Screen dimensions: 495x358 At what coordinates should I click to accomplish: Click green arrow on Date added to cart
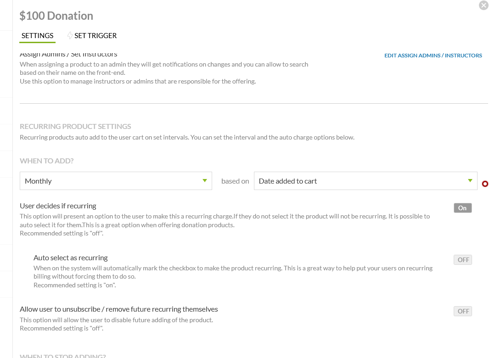pyautogui.click(x=470, y=180)
